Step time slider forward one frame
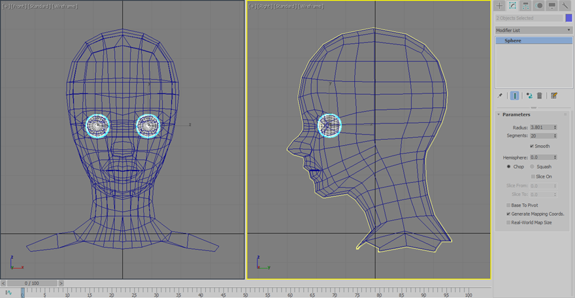 [61, 283]
